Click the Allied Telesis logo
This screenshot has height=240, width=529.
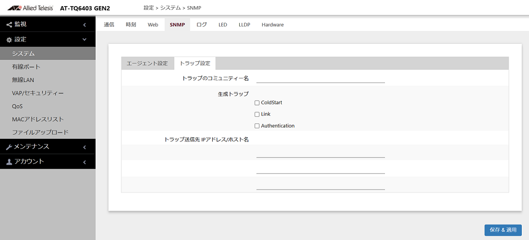pyautogui.click(x=30, y=8)
